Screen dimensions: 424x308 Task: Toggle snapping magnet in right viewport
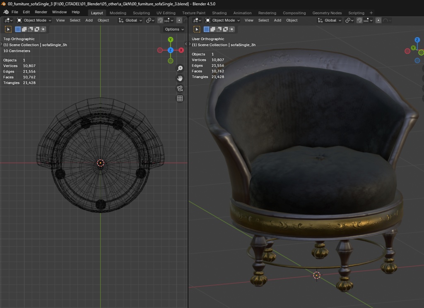tap(359, 20)
